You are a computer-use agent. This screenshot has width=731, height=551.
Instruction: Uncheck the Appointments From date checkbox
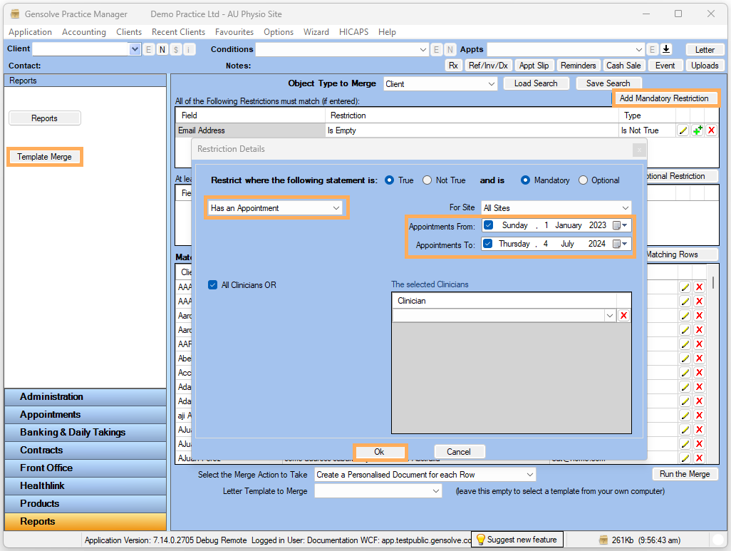point(488,225)
